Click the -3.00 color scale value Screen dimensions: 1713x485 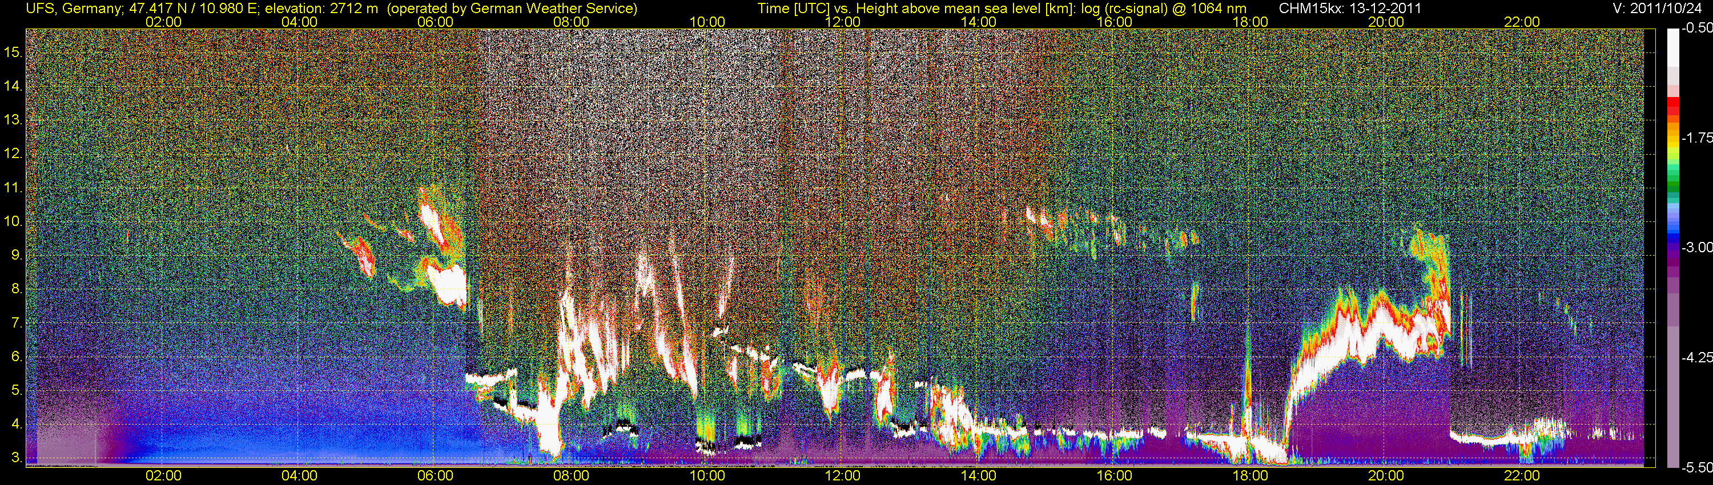click(x=1696, y=248)
